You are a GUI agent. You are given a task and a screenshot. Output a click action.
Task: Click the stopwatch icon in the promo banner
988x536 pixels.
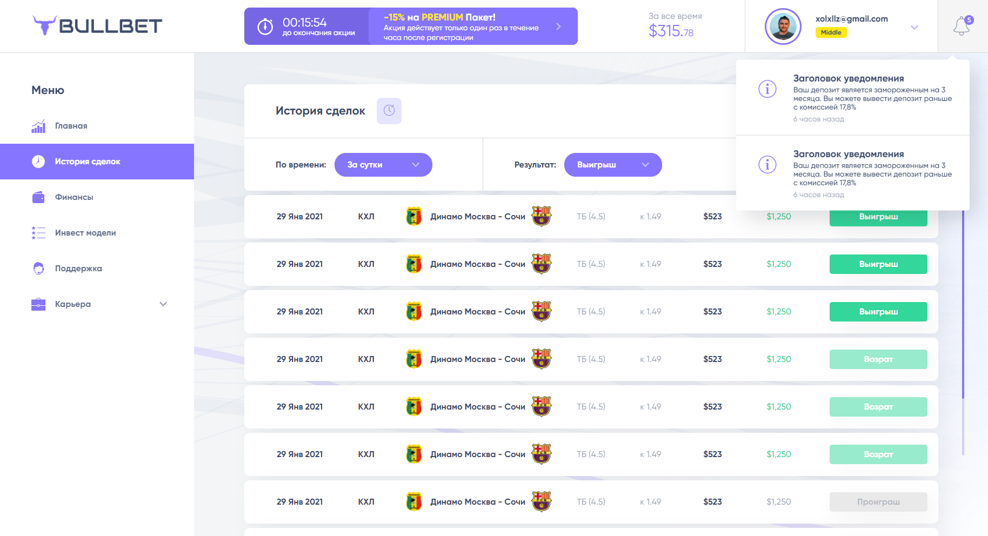[265, 26]
